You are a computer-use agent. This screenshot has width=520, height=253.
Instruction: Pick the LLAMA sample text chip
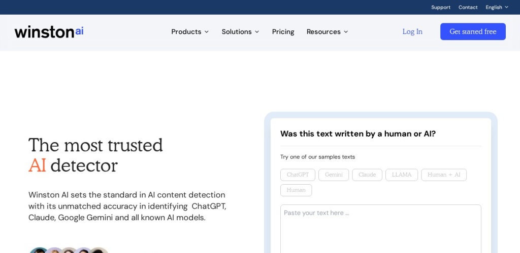(402, 175)
